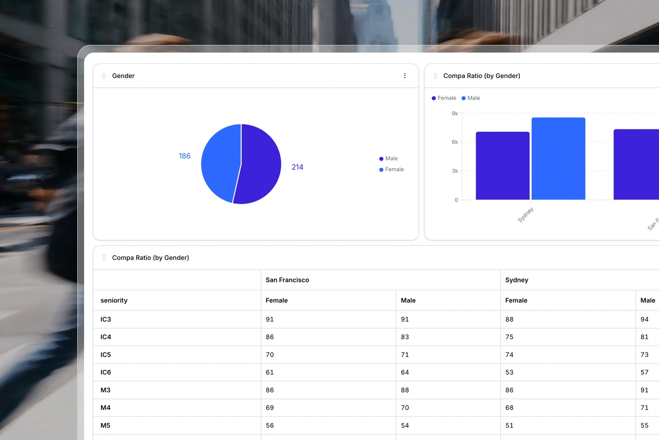This screenshot has height=440, width=659.
Task: Toggle Male series in bar chart legend
Action: [x=470, y=98]
